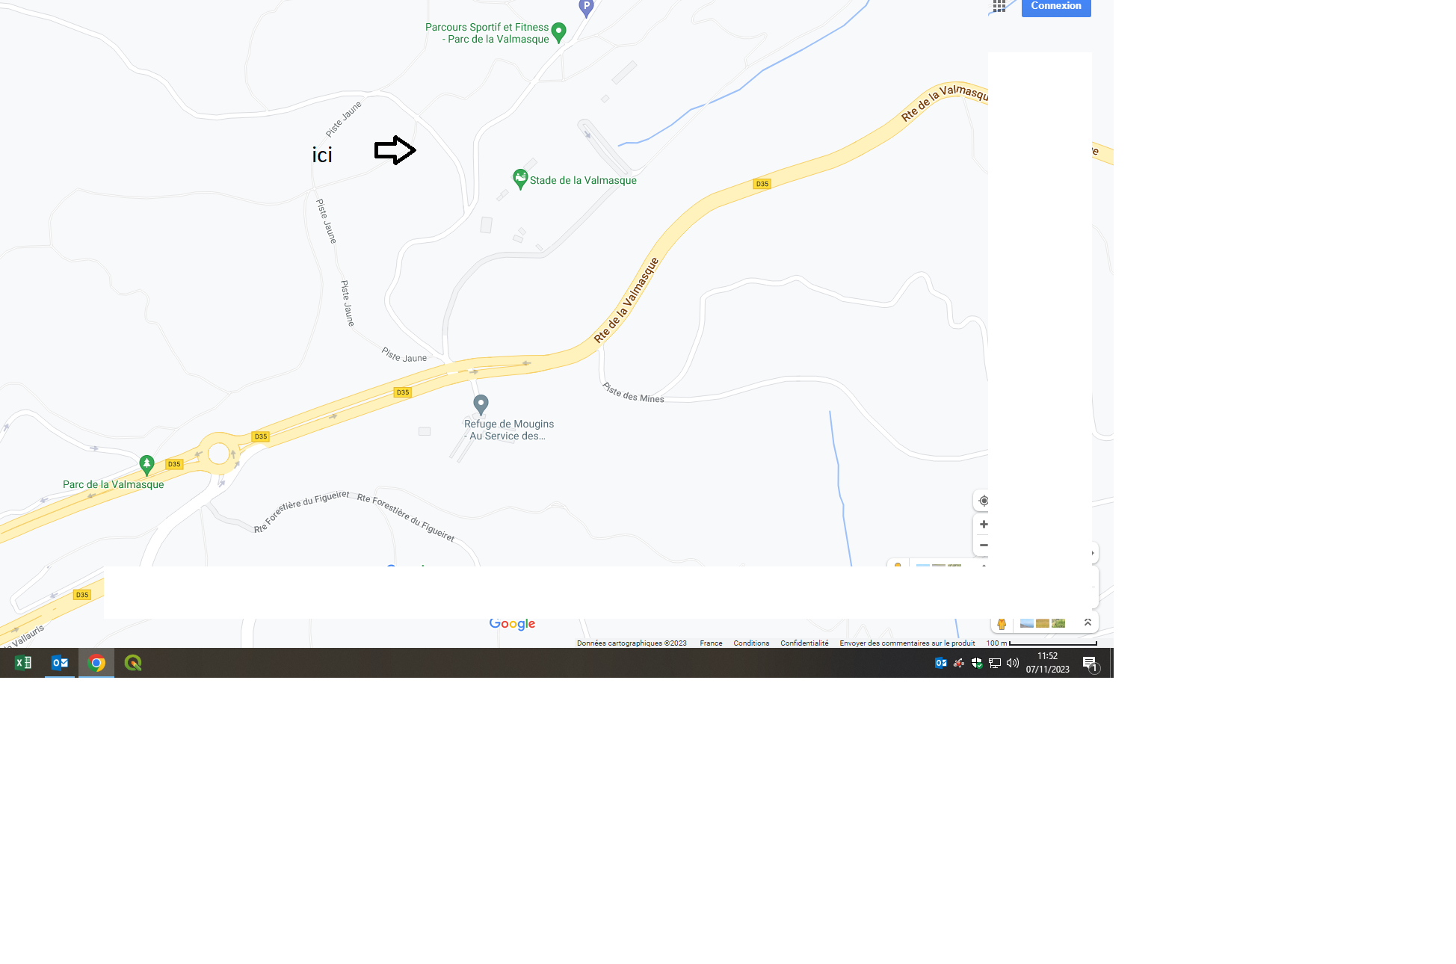Open volume control in system tray

(1013, 663)
